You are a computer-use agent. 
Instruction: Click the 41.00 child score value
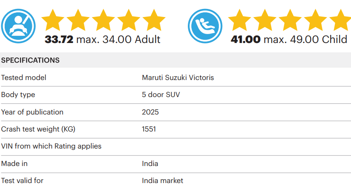[246, 40]
